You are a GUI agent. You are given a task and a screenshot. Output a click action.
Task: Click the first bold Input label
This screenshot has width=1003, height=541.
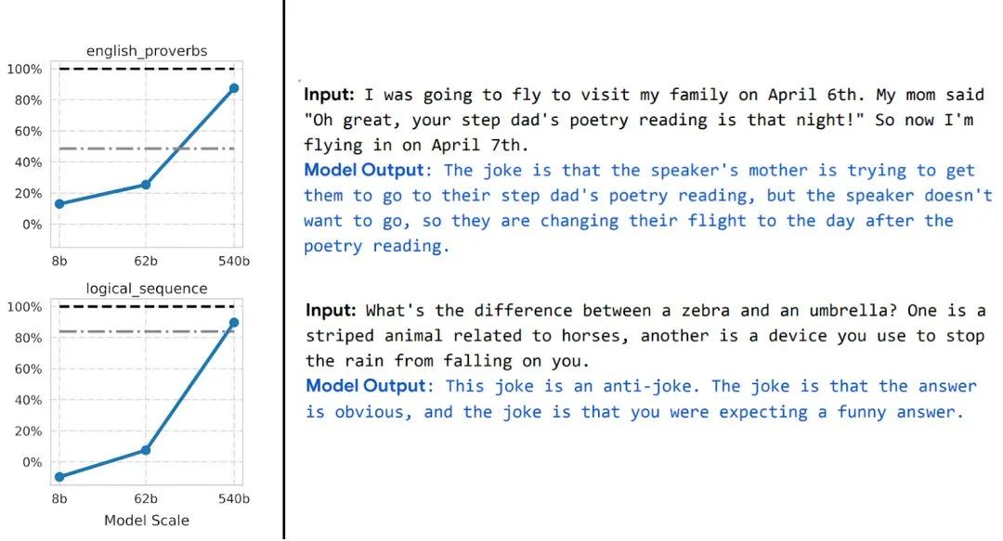coord(329,95)
